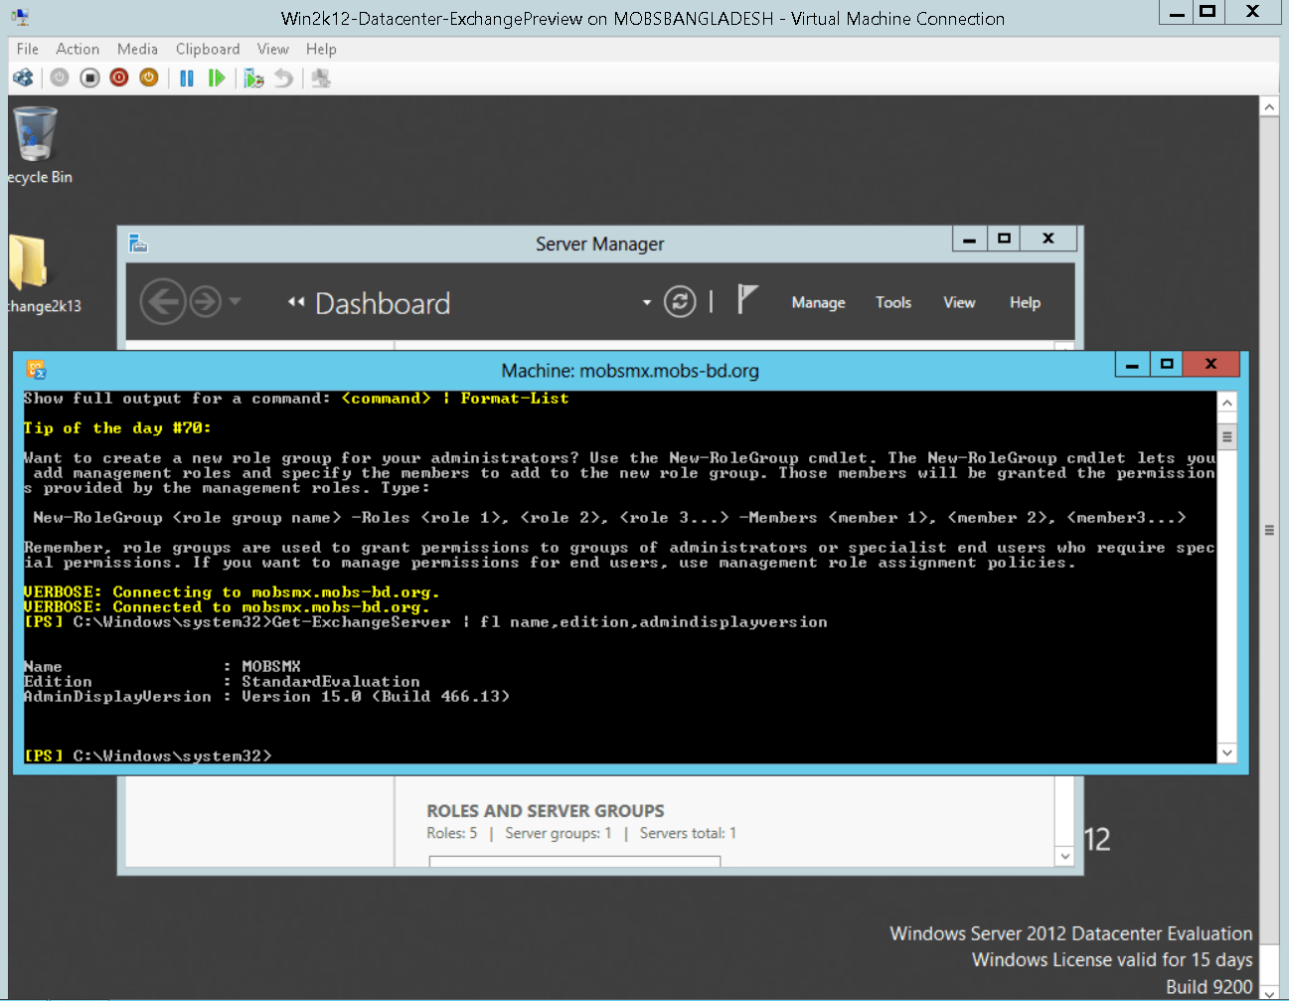Pause the virtual machine
Screen dimensions: 1289x1001
[x=187, y=78]
